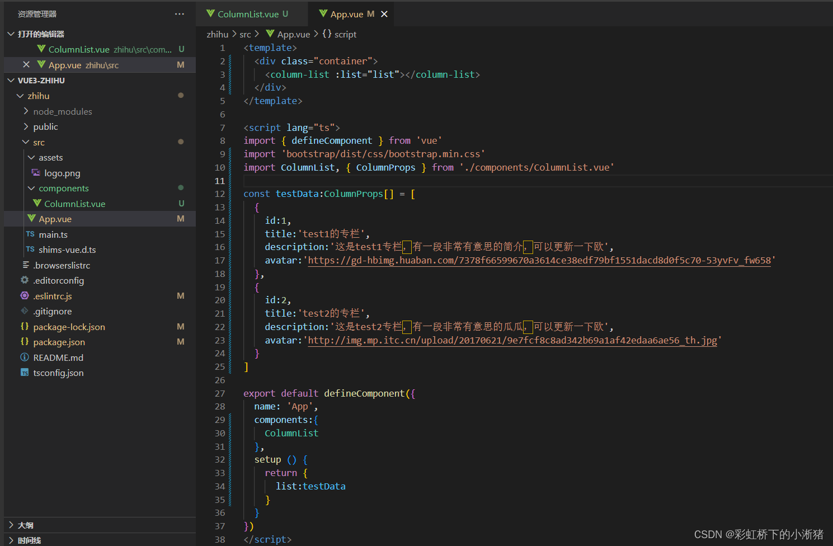This screenshot has height=546, width=833.
Task: Click the TypeScript icon for main.ts
Action: tap(30, 234)
